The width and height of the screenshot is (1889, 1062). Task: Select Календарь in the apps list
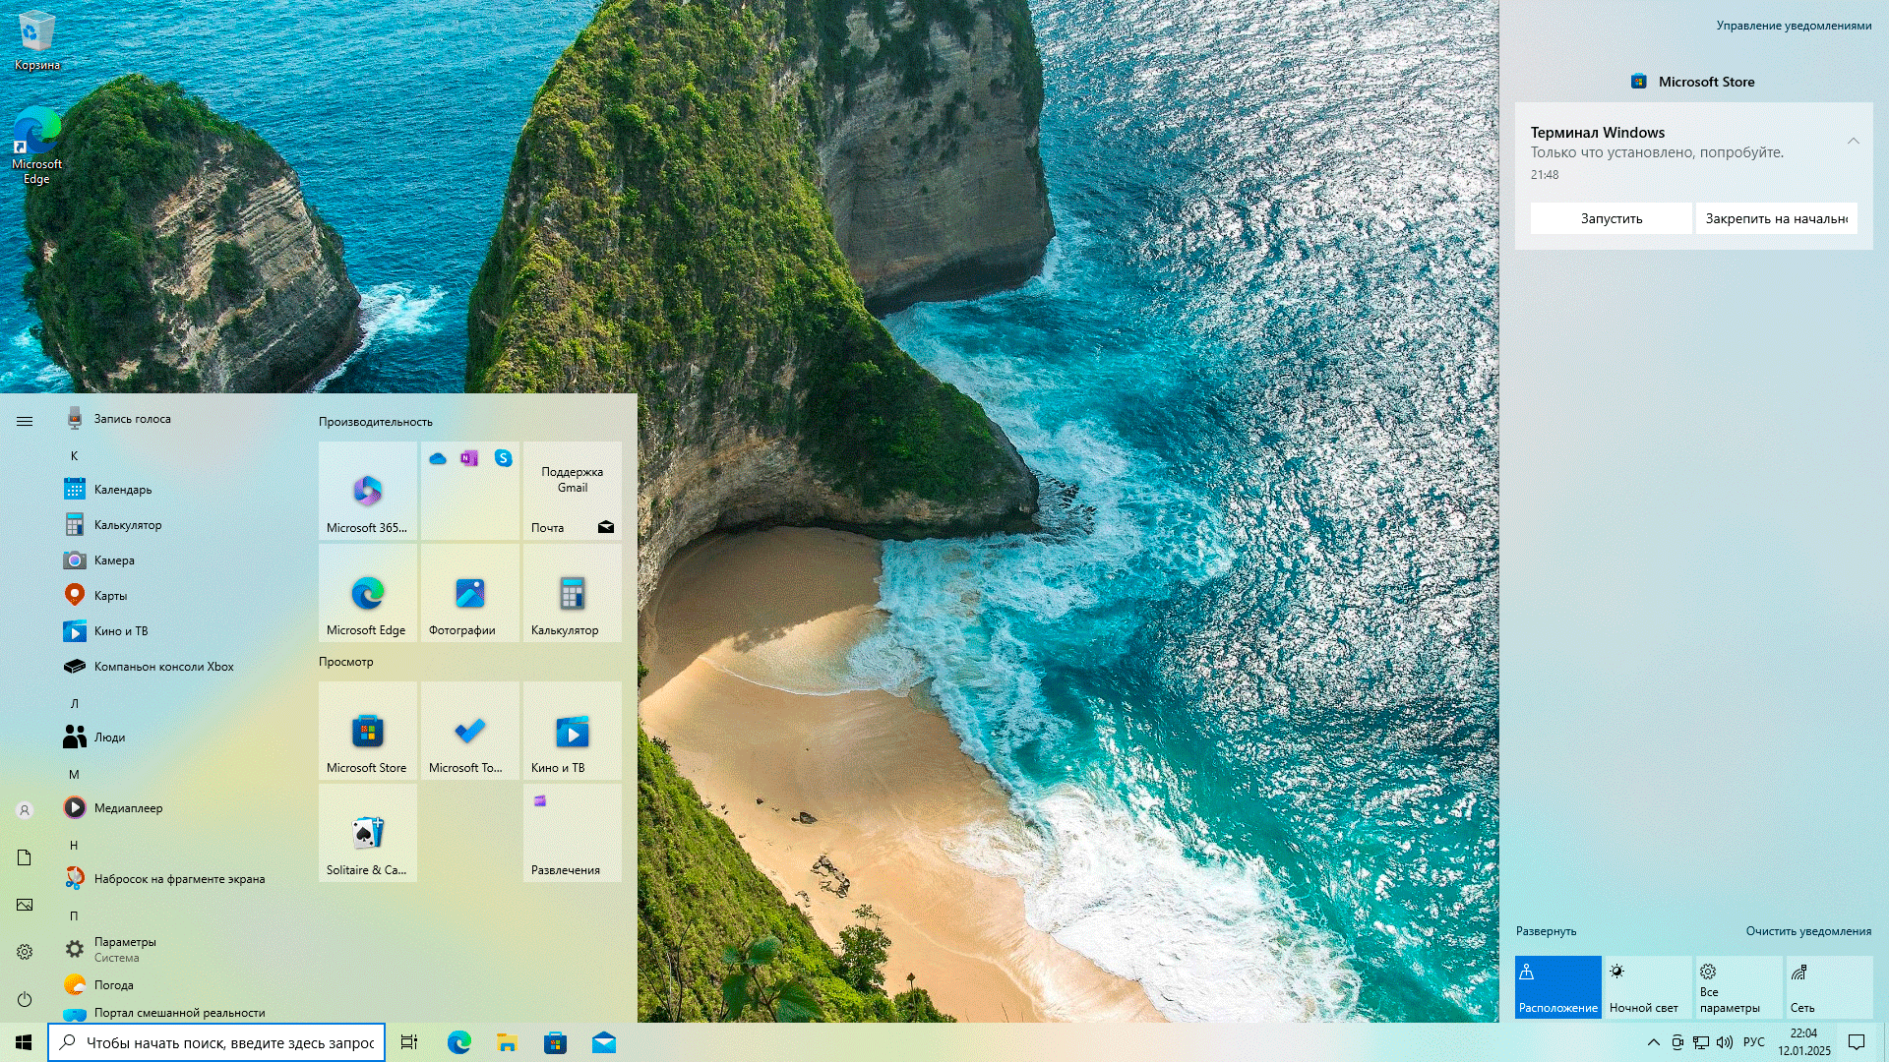[123, 490]
